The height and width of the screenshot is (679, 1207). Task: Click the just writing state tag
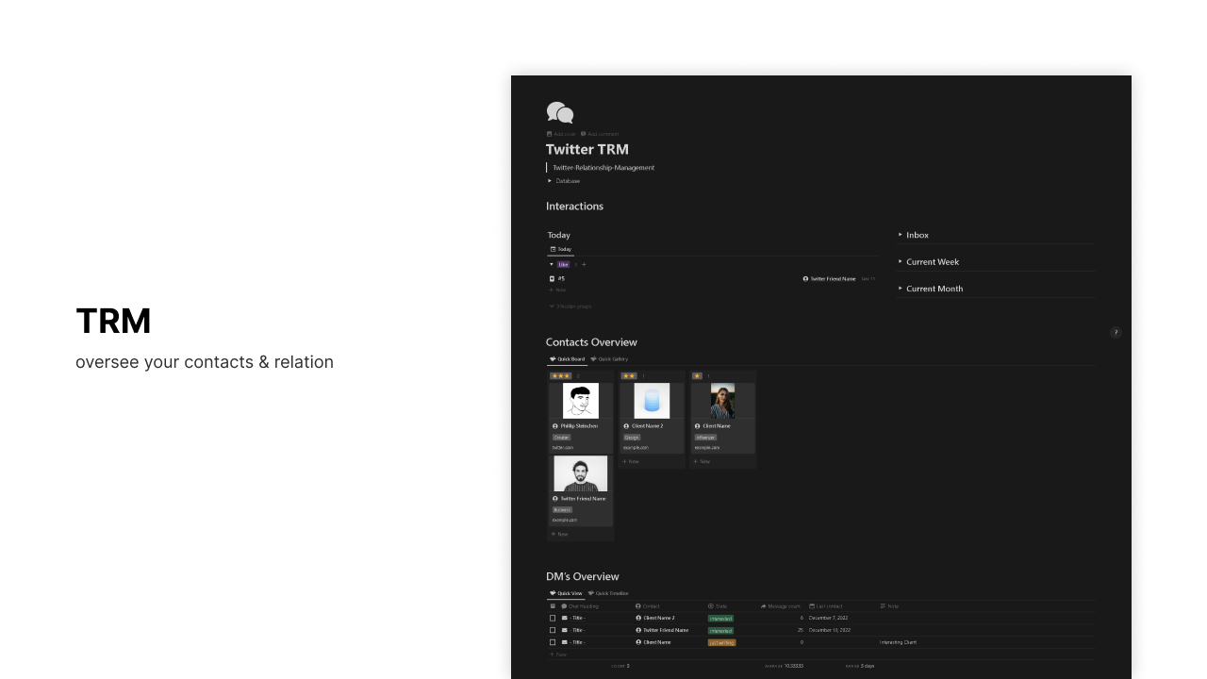point(722,642)
